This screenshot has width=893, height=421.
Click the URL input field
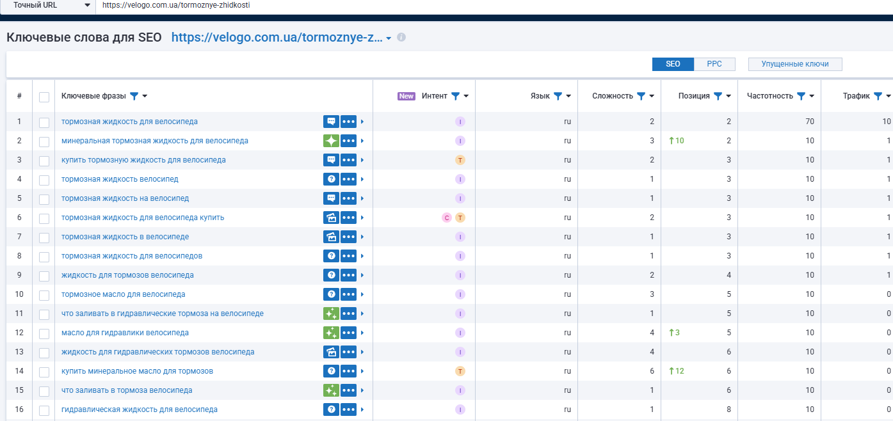point(494,5)
